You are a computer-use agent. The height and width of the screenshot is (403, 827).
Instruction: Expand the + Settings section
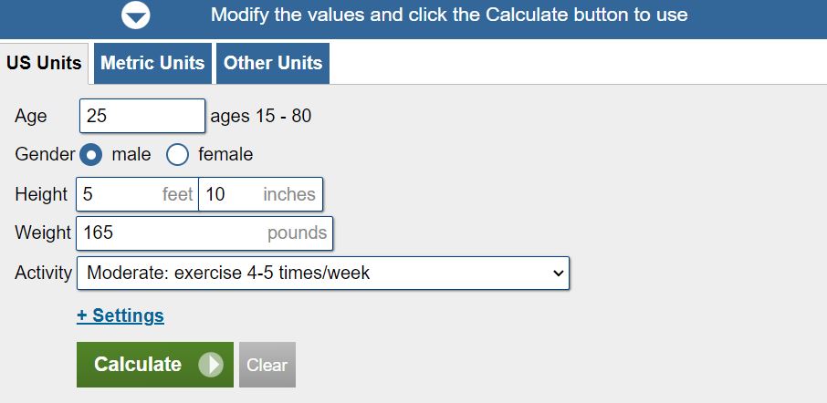(x=120, y=315)
